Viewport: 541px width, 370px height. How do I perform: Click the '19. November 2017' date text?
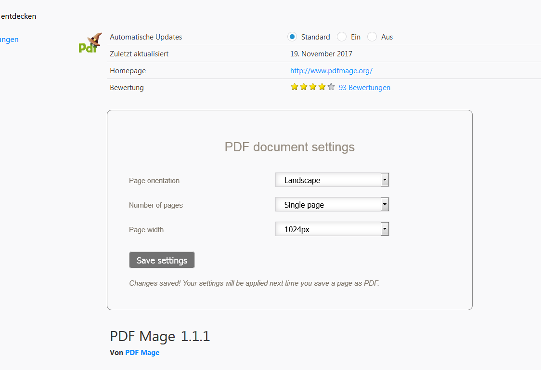[x=321, y=54]
